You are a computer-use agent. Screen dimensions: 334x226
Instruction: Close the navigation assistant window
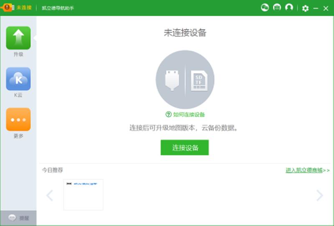tap(326, 8)
